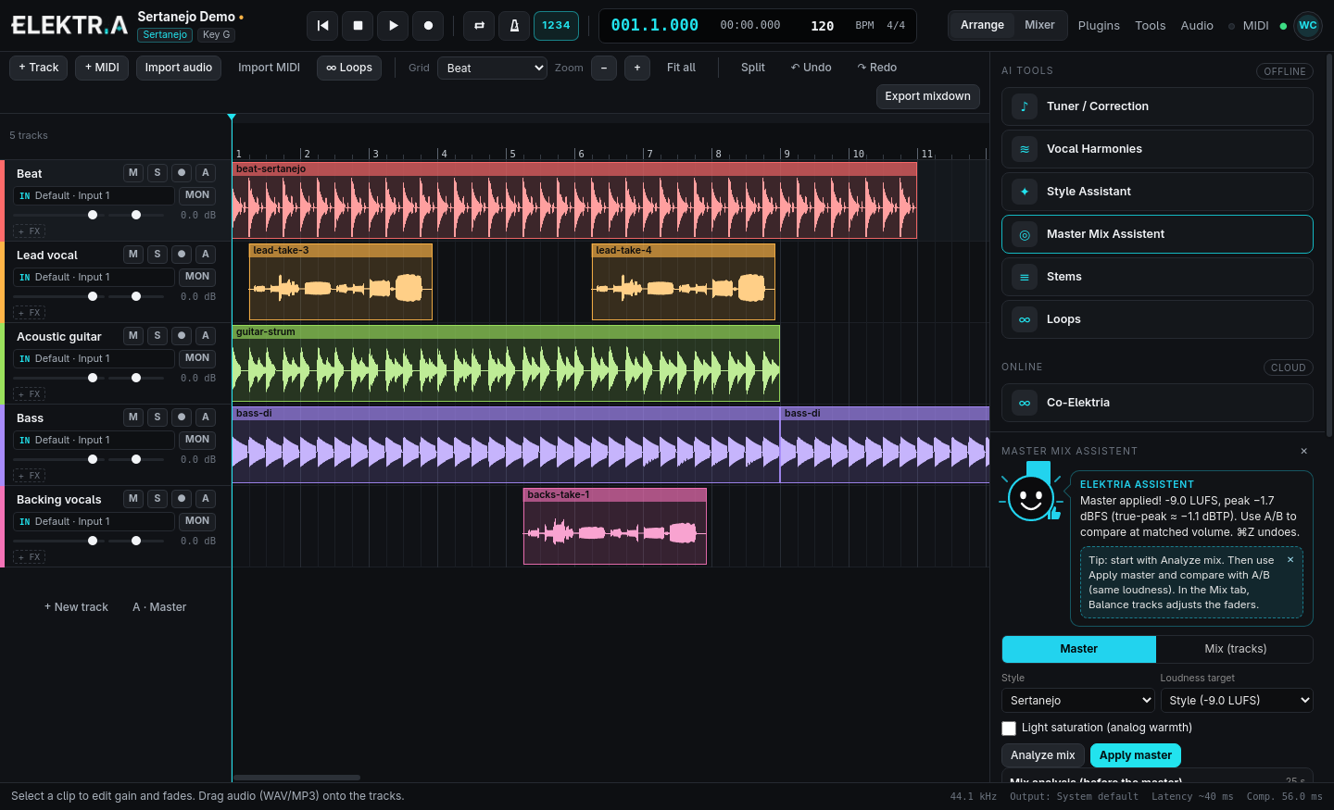This screenshot has width=1334, height=810.
Task: Select the backs-take-1 clip
Action: (615, 526)
